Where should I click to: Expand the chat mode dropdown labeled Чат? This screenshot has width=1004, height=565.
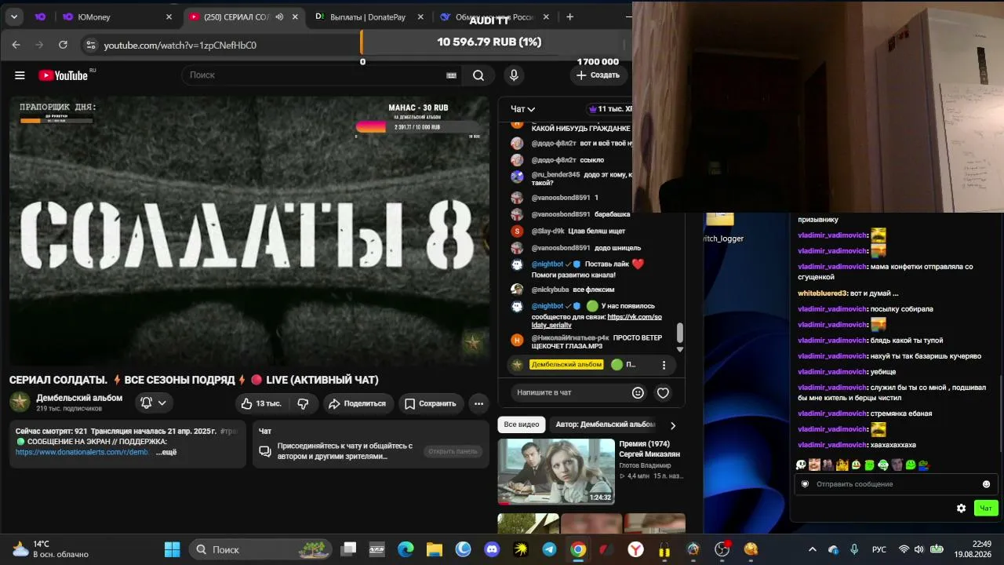[523, 109]
